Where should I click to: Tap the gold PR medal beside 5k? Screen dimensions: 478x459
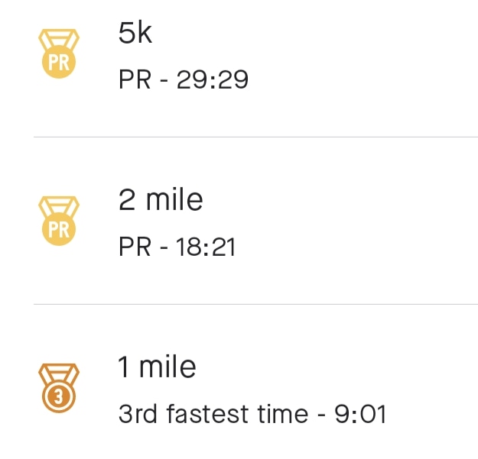click(59, 53)
